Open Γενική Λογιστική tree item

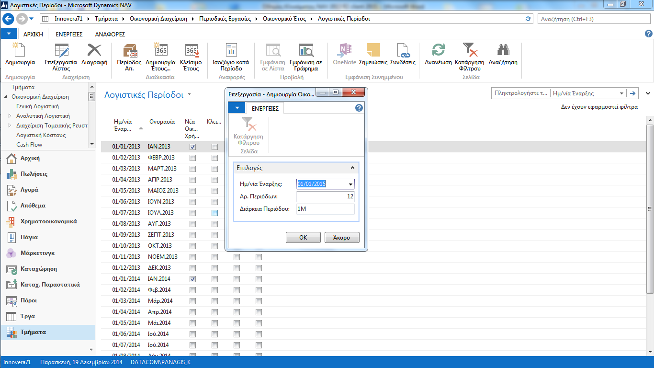(37, 106)
